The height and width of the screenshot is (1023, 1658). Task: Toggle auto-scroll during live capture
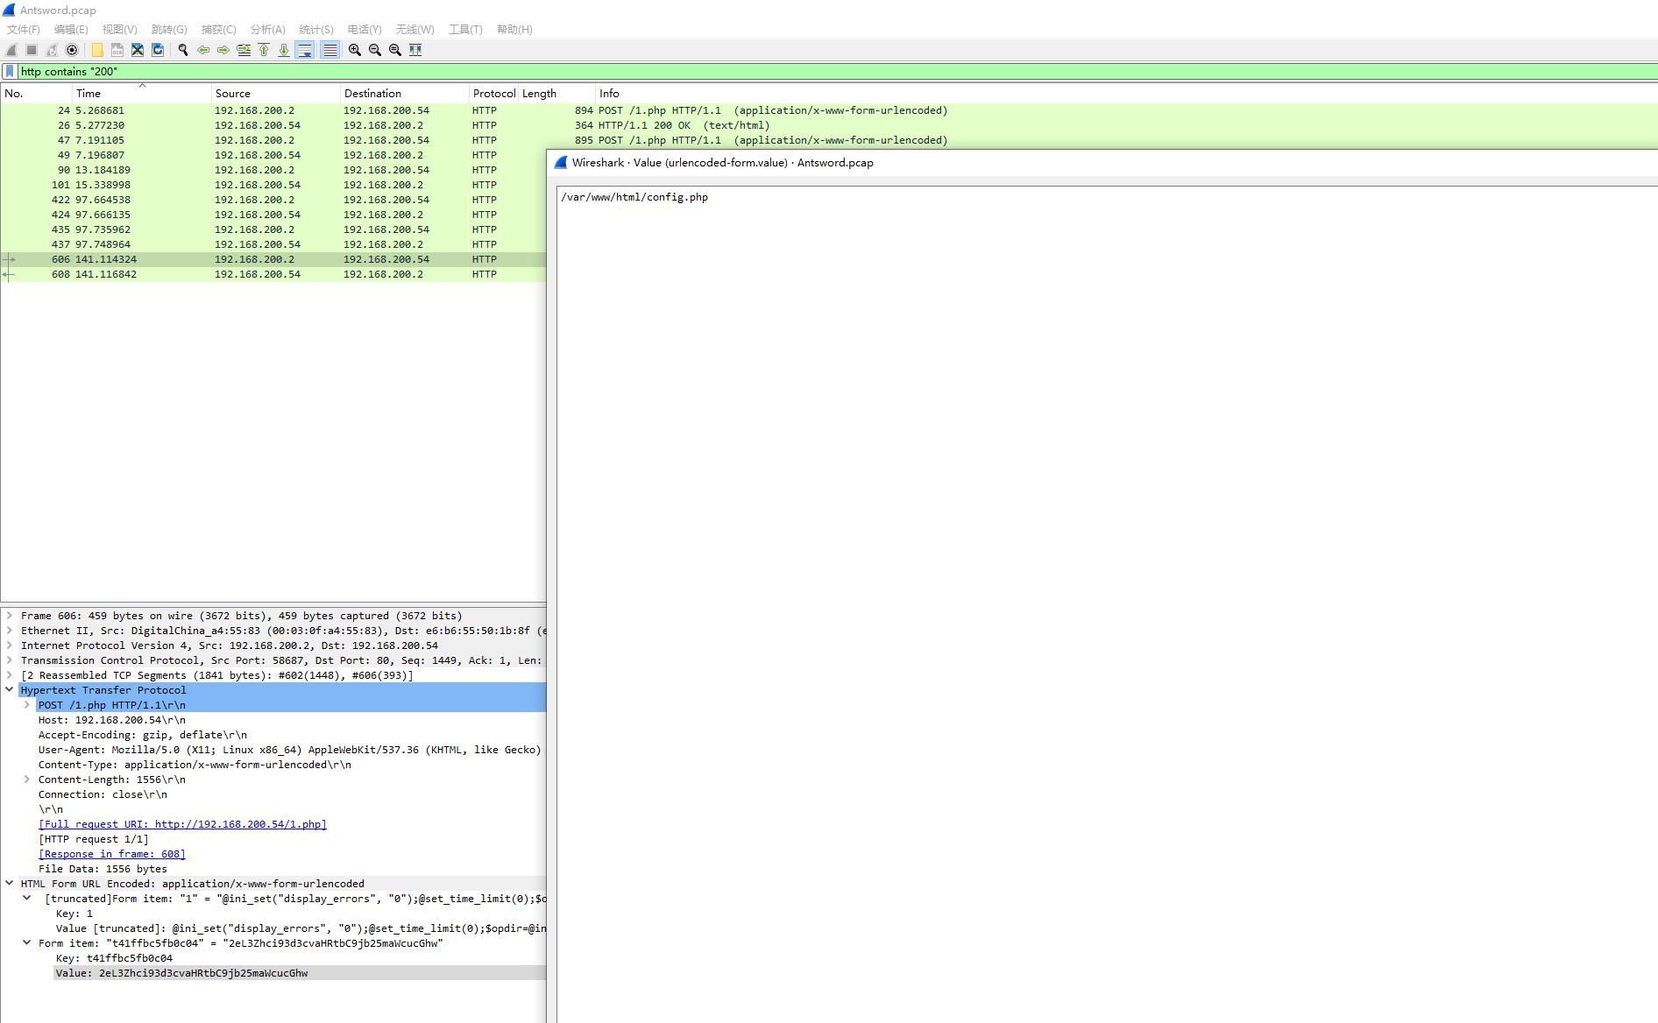click(x=305, y=50)
